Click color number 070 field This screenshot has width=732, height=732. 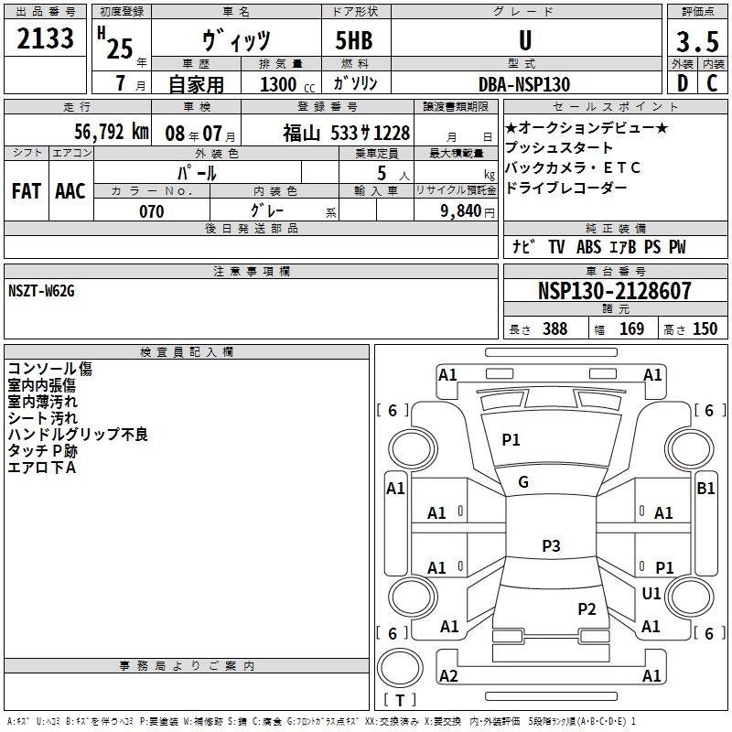[152, 211]
